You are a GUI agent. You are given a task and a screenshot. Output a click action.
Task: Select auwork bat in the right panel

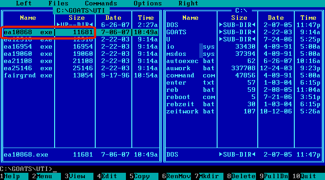(243, 68)
